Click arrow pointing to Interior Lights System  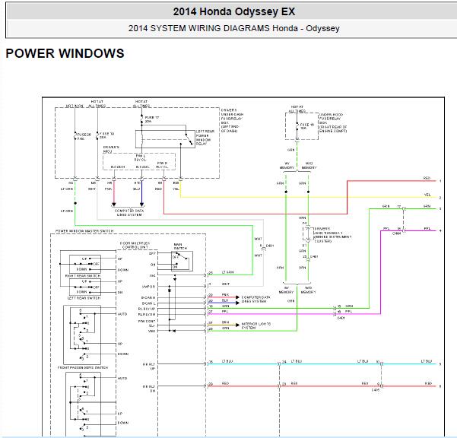click(237, 325)
